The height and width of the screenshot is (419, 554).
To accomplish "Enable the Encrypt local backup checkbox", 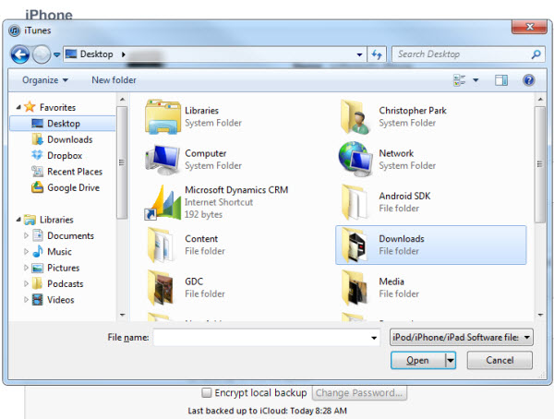I will (x=207, y=392).
